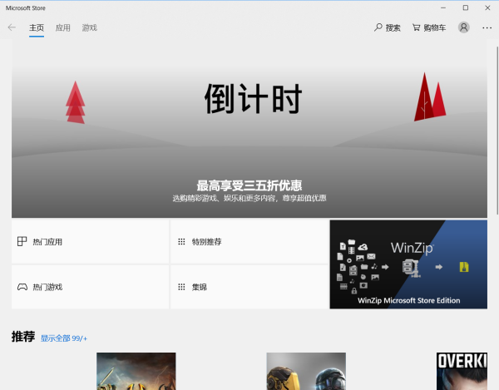Open the 热门应用 tile text
499x390 pixels.
tap(47, 242)
